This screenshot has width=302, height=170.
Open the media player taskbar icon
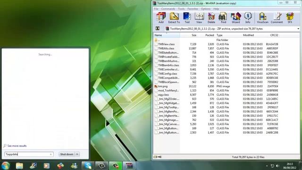tap(46, 166)
